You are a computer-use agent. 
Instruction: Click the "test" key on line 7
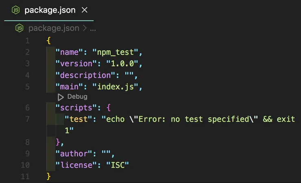(x=79, y=119)
